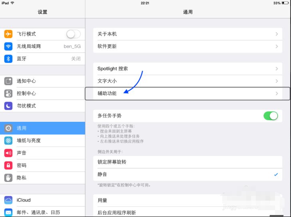The width and height of the screenshot is (291, 217).
Task: Tap the iCloud cloud icon
Action: pyautogui.click(x=8, y=200)
